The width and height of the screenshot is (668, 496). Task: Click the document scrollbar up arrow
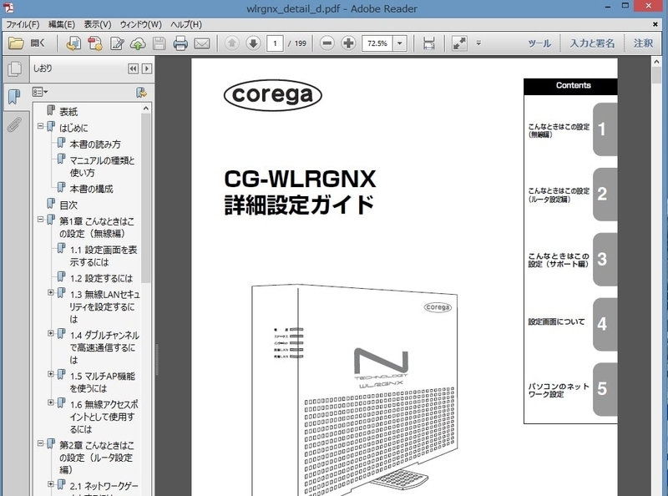click(656, 62)
